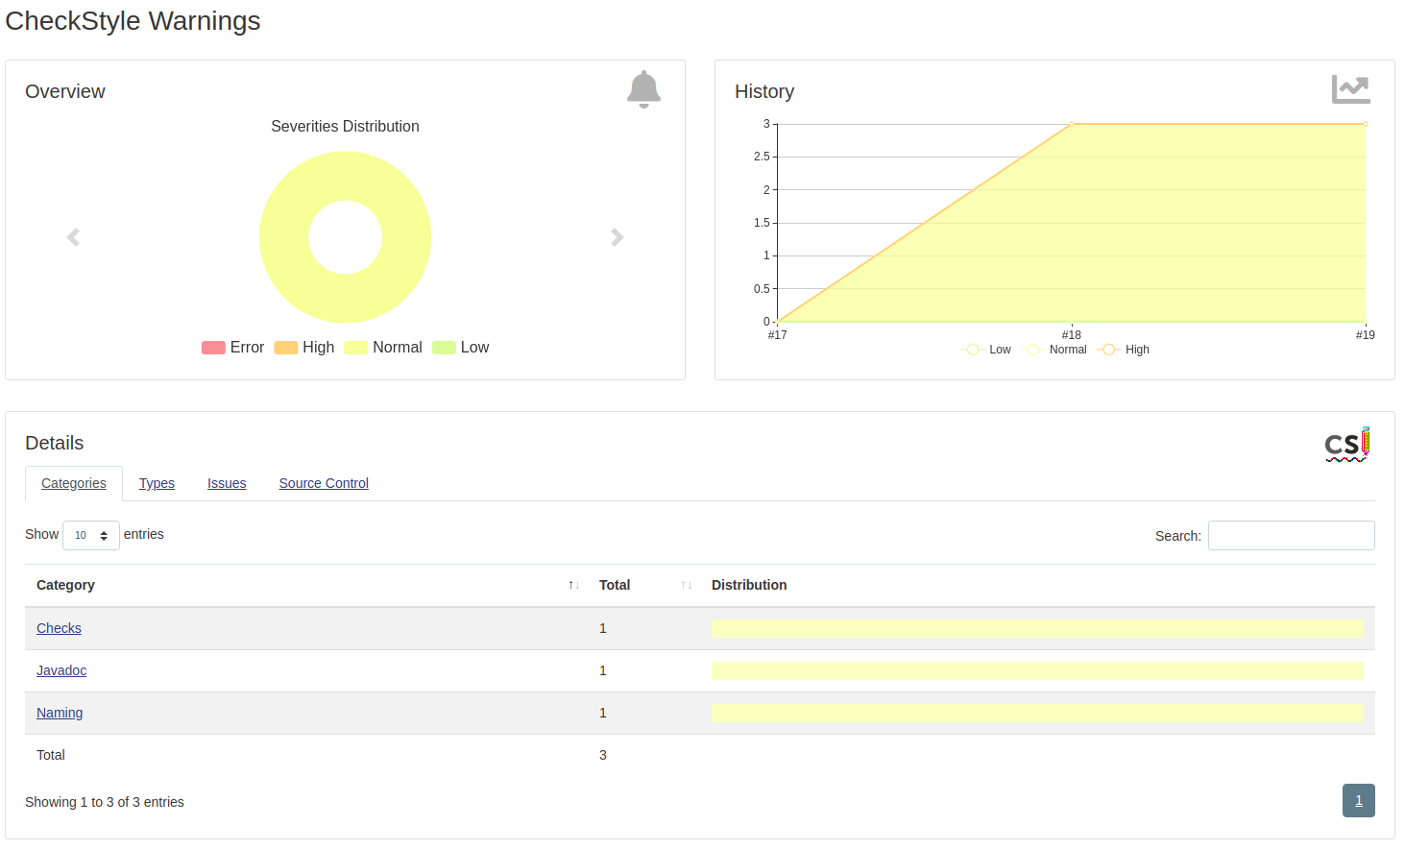This screenshot has width=1405, height=850.
Task: Open the Show entries count dropdown
Action: [91, 535]
